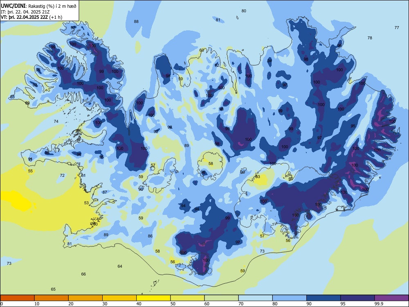Click the orange 10–20 legend swatch
The height and width of the screenshot is (307, 409).
pyautogui.click(x=52, y=298)
